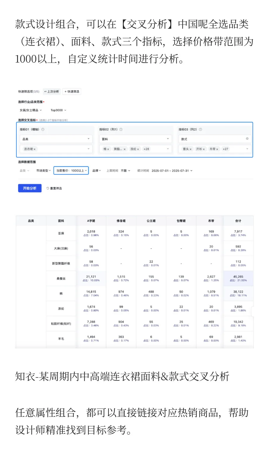This screenshot has width=269, height=449.
Task: Click the 吊带 column header
Action: pyautogui.click(x=211, y=221)
